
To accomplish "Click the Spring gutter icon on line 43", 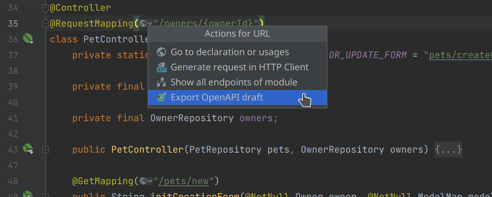I will click(28, 149).
